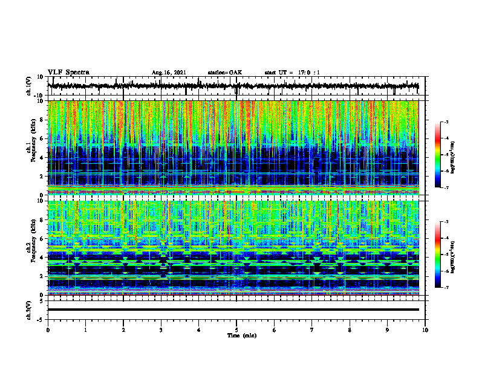Screen dimensions: 479x370
Task: Click the "-7" label on ch.2 color bar
Action: (446, 288)
